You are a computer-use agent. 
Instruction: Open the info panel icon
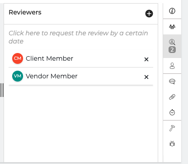tap(172, 11)
